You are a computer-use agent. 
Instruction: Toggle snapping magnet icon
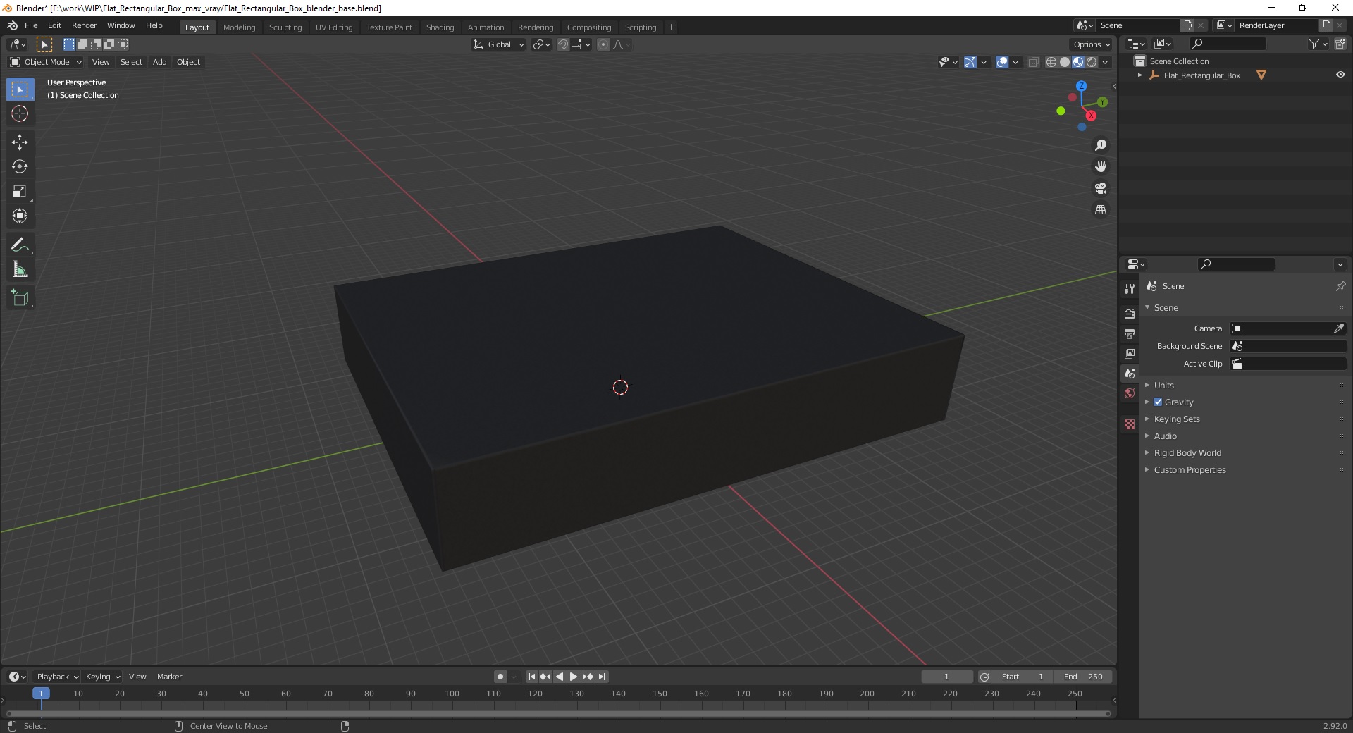point(563,44)
